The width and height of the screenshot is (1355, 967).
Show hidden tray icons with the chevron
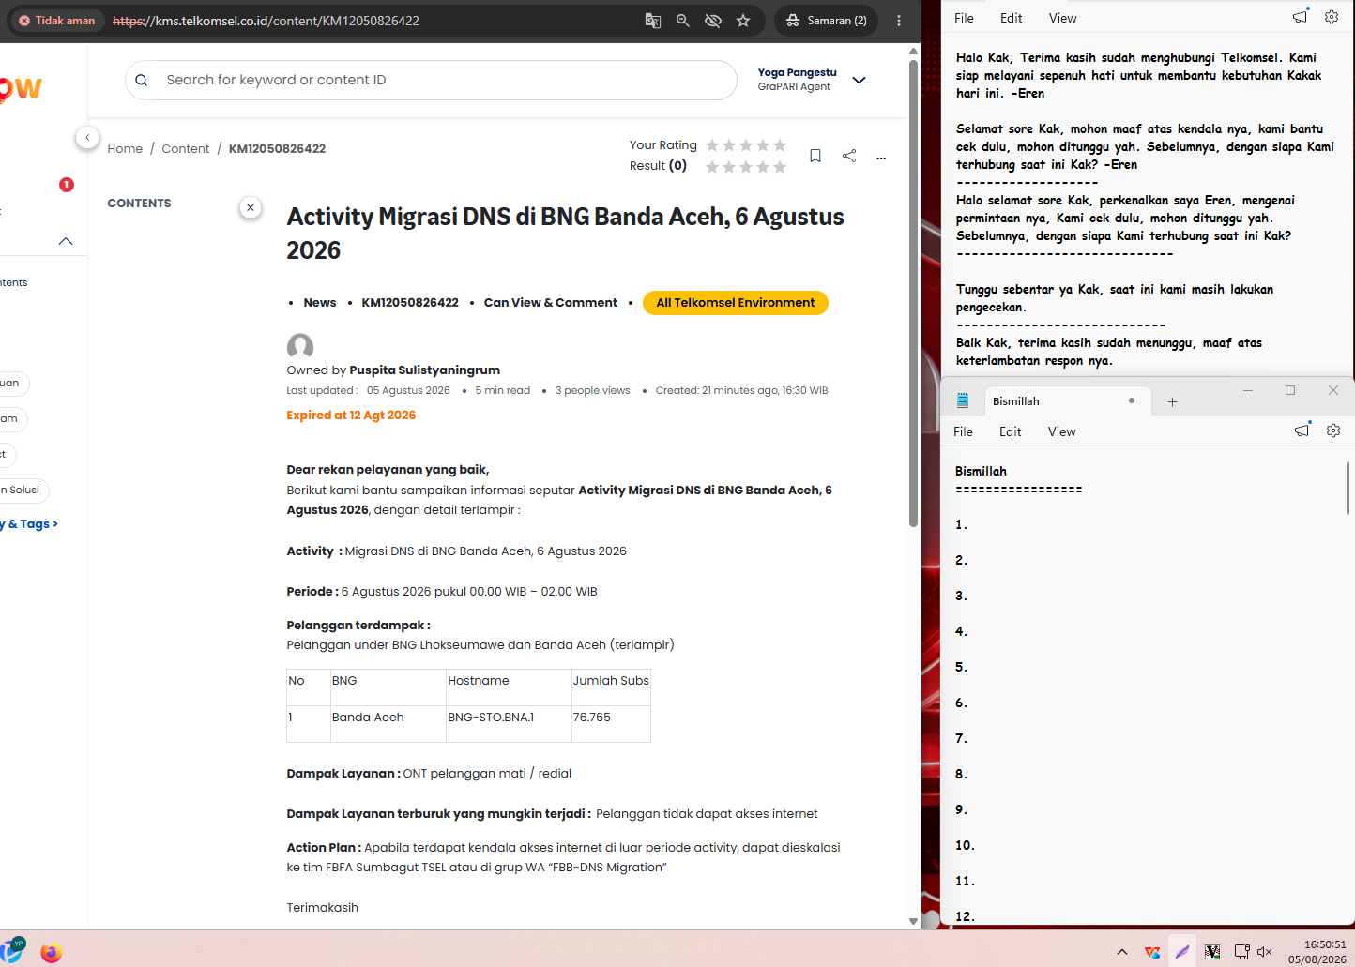1122,952
